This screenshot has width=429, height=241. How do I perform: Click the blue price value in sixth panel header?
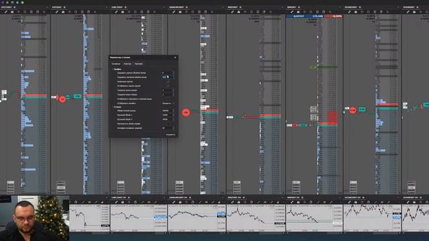click(298, 16)
